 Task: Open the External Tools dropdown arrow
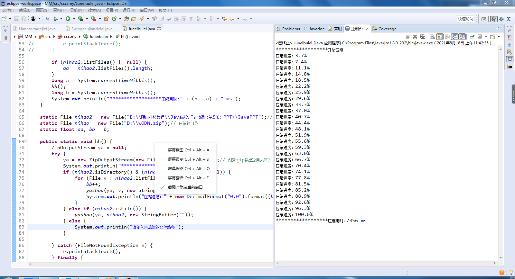[100, 19]
